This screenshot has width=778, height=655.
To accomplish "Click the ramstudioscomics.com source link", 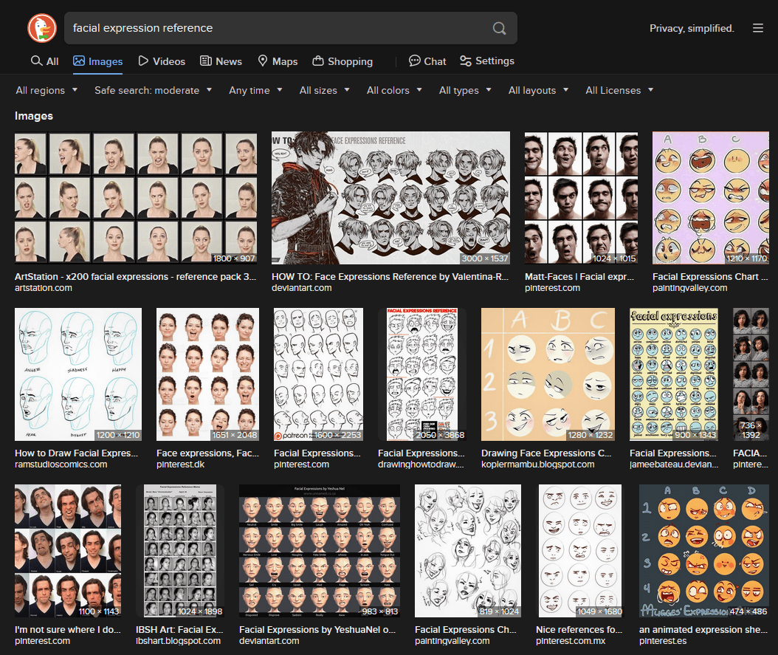I will pyautogui.click(x=61, y=464).
